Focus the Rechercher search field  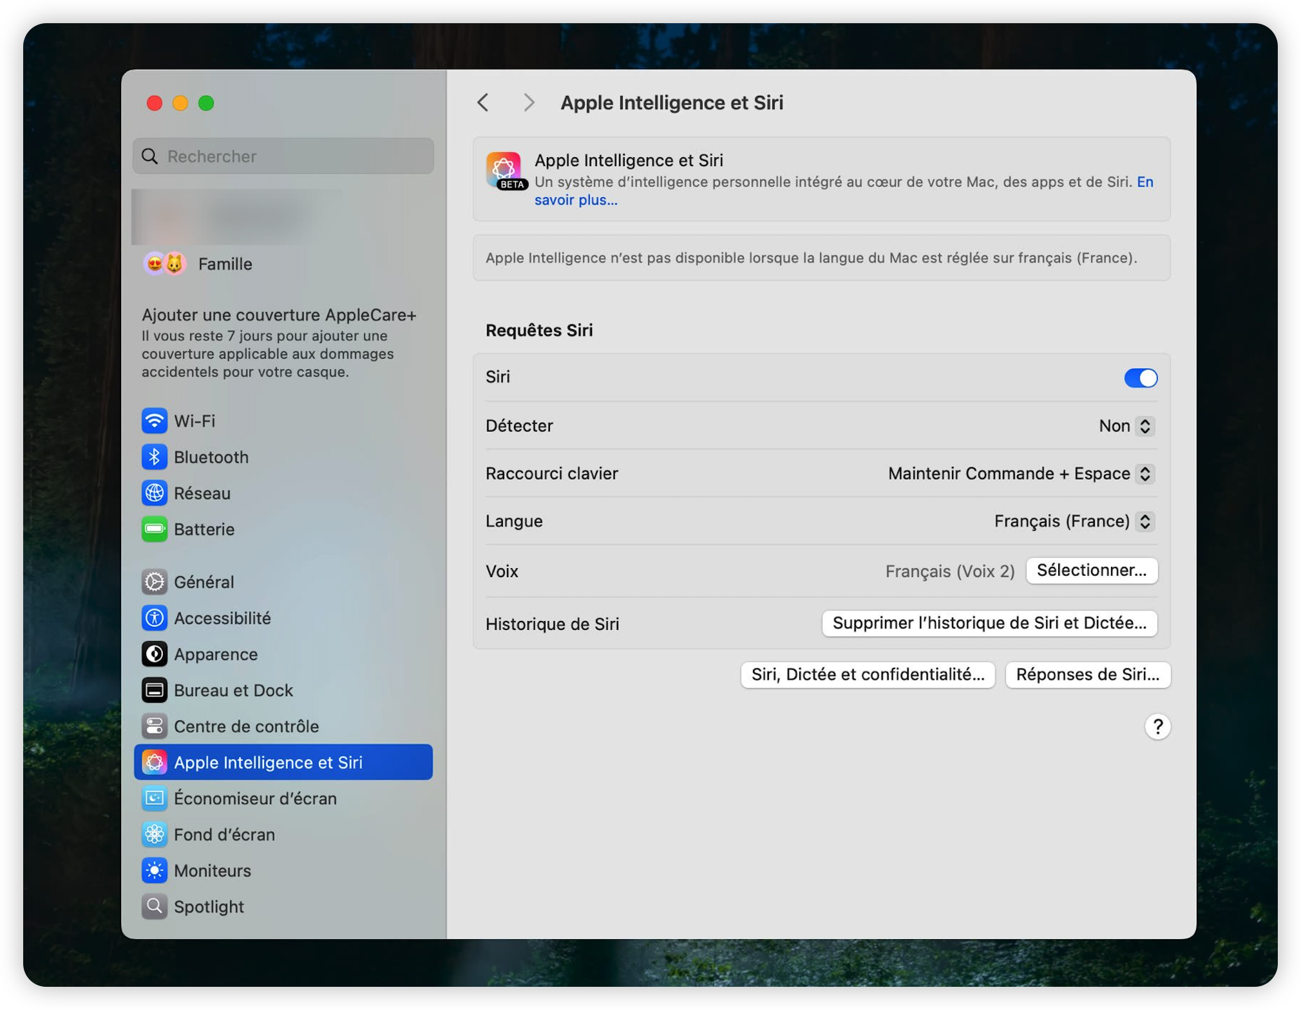(x=283, y=157)
